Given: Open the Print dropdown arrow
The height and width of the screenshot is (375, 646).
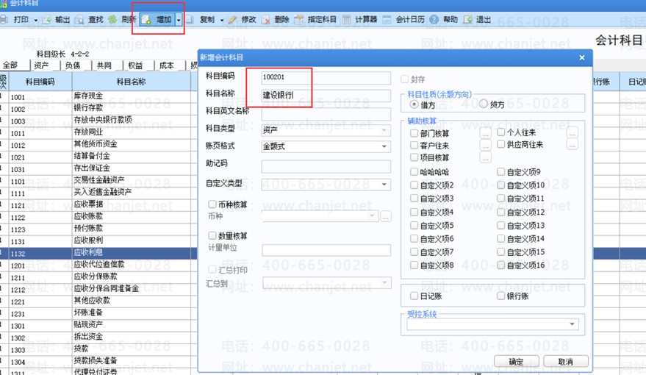Looking at the screenshot, I should (35, 20).
